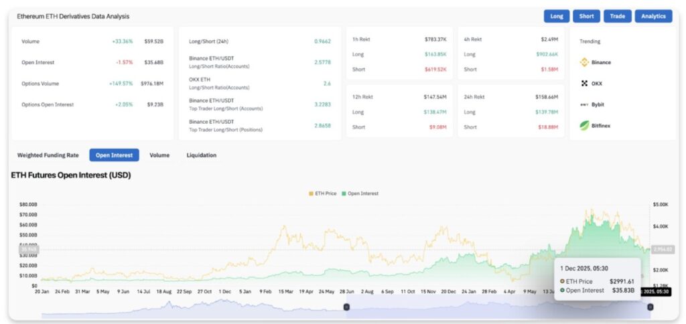Click the Trade button

click(x=617, y=16)
